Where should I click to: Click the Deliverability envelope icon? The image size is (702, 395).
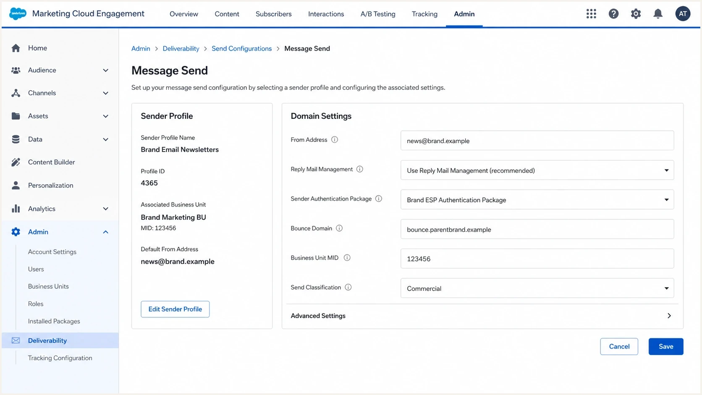[x=16, y=340]
